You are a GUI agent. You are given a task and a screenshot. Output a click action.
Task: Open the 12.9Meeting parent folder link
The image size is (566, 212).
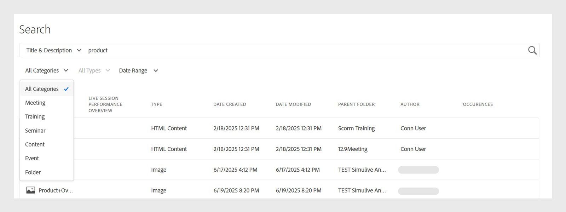(x=353, y=149)
